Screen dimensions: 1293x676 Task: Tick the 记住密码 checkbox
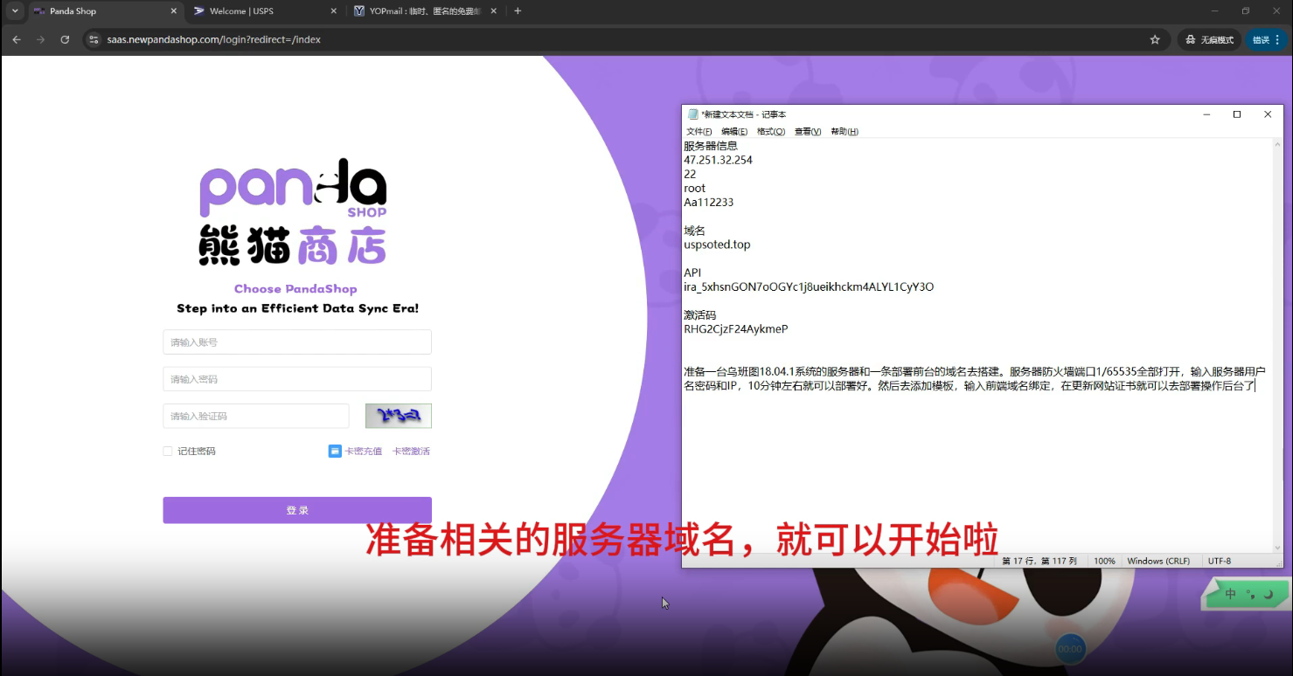168,452
